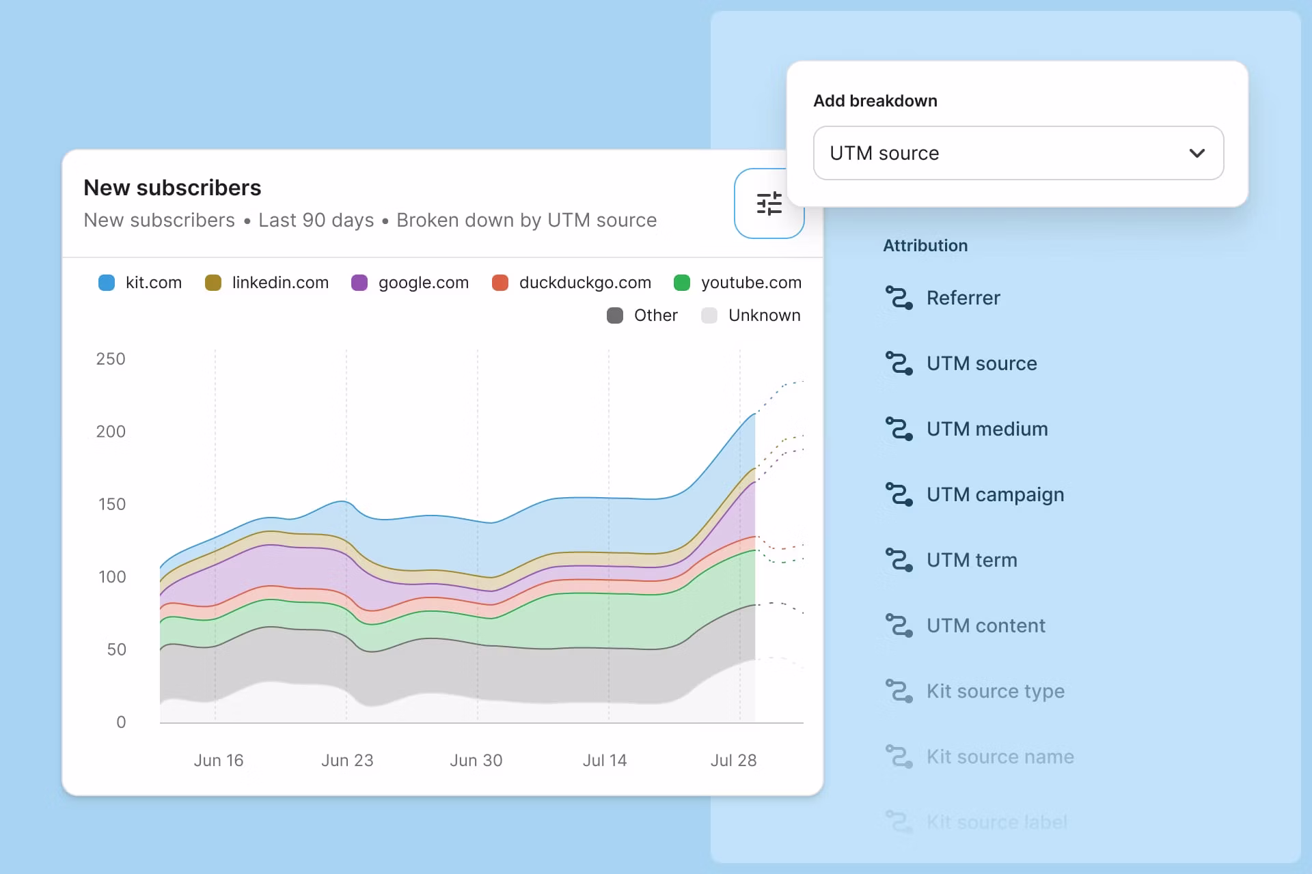Screen dimensions: 1312x874
Task: Click the 250 y-axis value
Action: point(111,359)
